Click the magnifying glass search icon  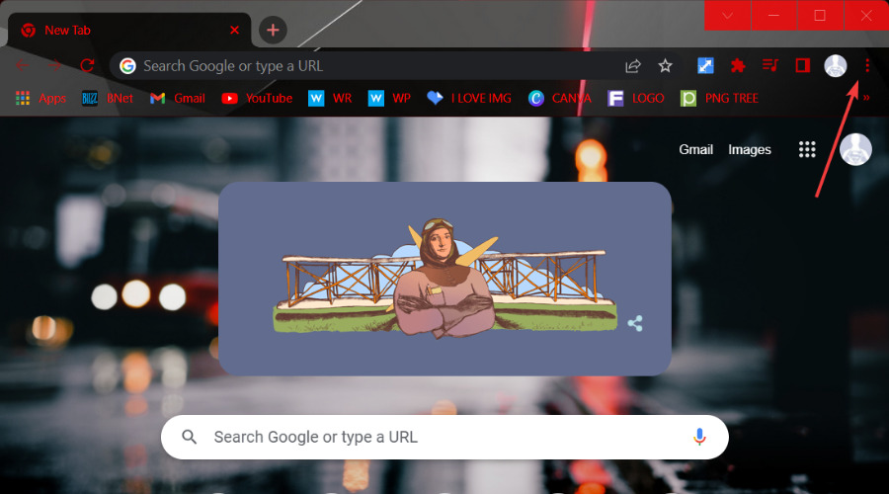190,437
